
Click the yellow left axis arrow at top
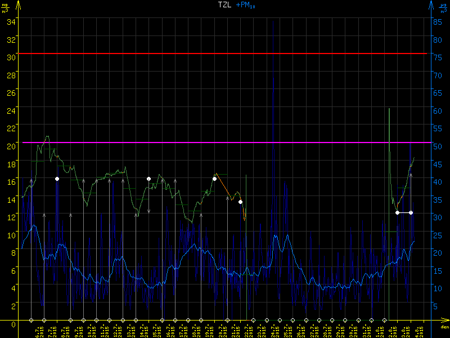[x=17, y=5]
